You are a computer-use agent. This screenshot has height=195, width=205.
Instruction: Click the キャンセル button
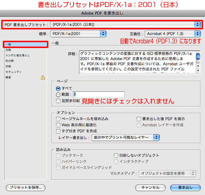point(150,188)
